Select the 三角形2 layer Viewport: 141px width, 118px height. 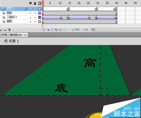[x=12, y=17]
